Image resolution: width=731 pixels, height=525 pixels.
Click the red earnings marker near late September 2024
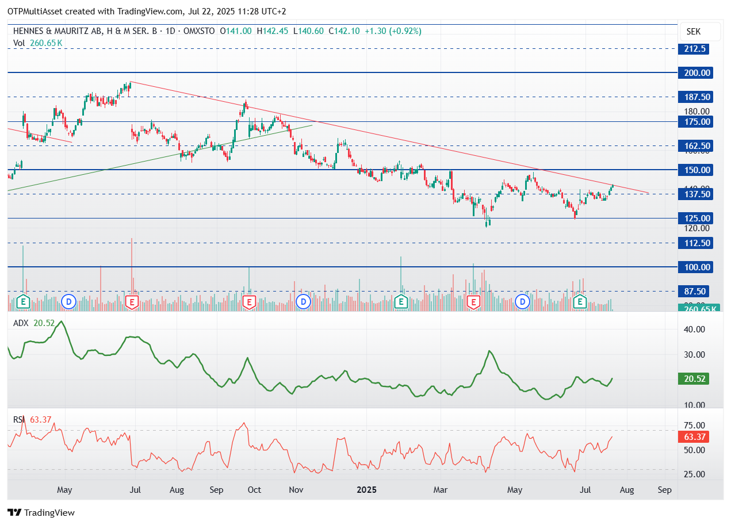pos(249,301)
